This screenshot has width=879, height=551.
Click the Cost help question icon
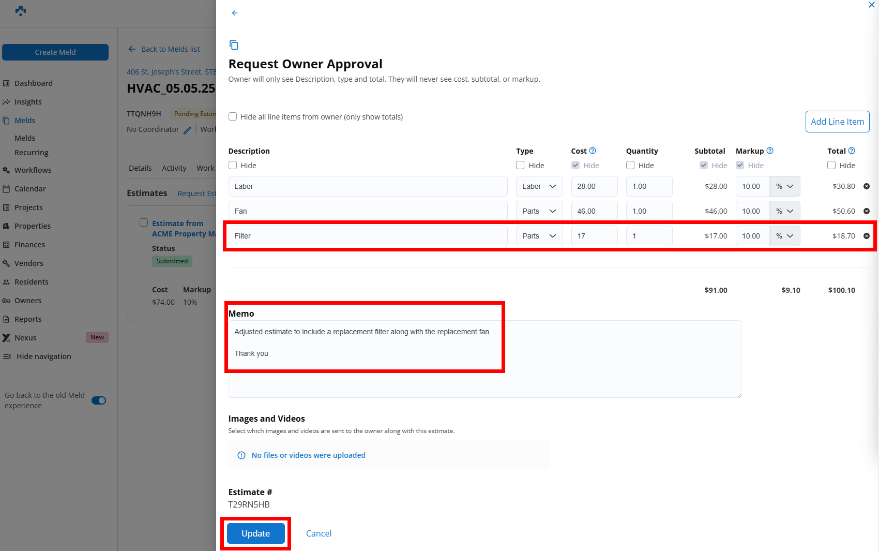pos(593,151)
